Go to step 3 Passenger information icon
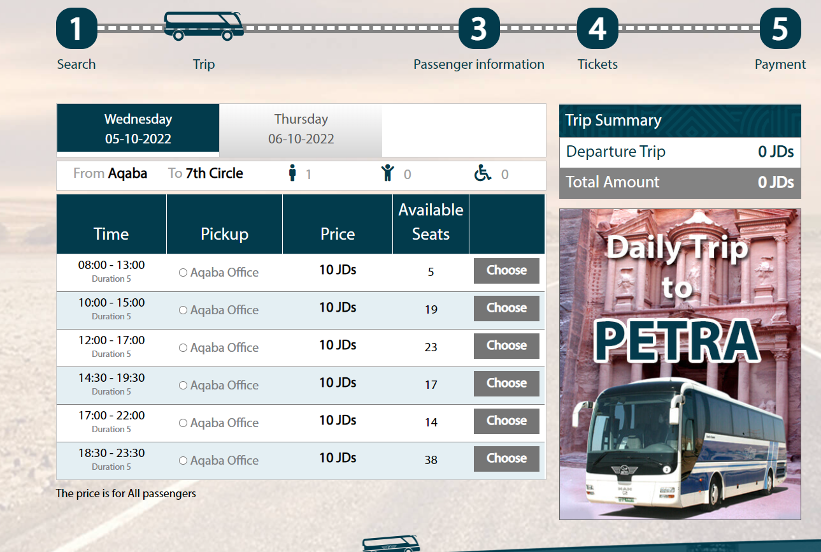This screenshot has width=821, height=552. pyautogui.click(x=479, y=29)
